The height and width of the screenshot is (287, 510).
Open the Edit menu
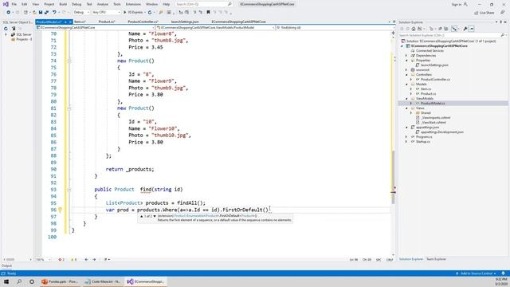(25, 4)
